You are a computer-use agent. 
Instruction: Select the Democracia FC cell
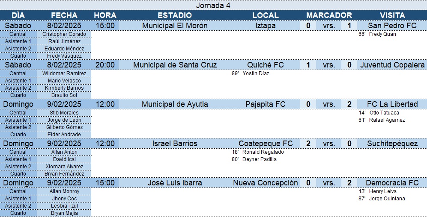point(392,183)
